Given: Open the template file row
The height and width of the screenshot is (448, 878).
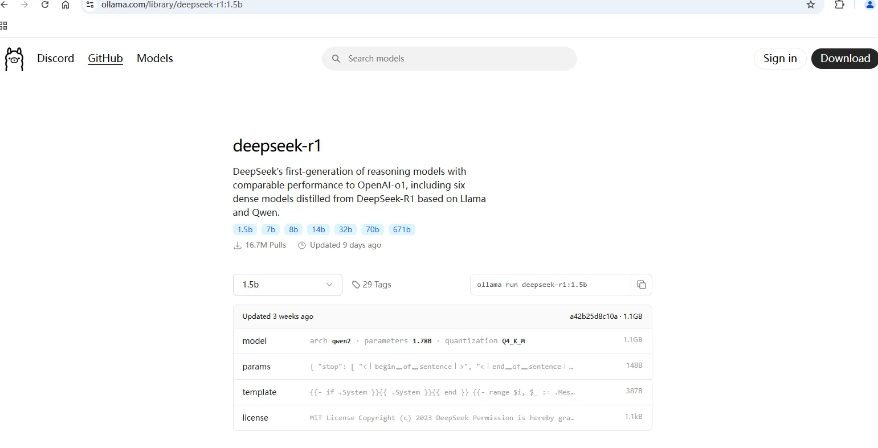Looking at the screenshot, I should pos(442,392).
